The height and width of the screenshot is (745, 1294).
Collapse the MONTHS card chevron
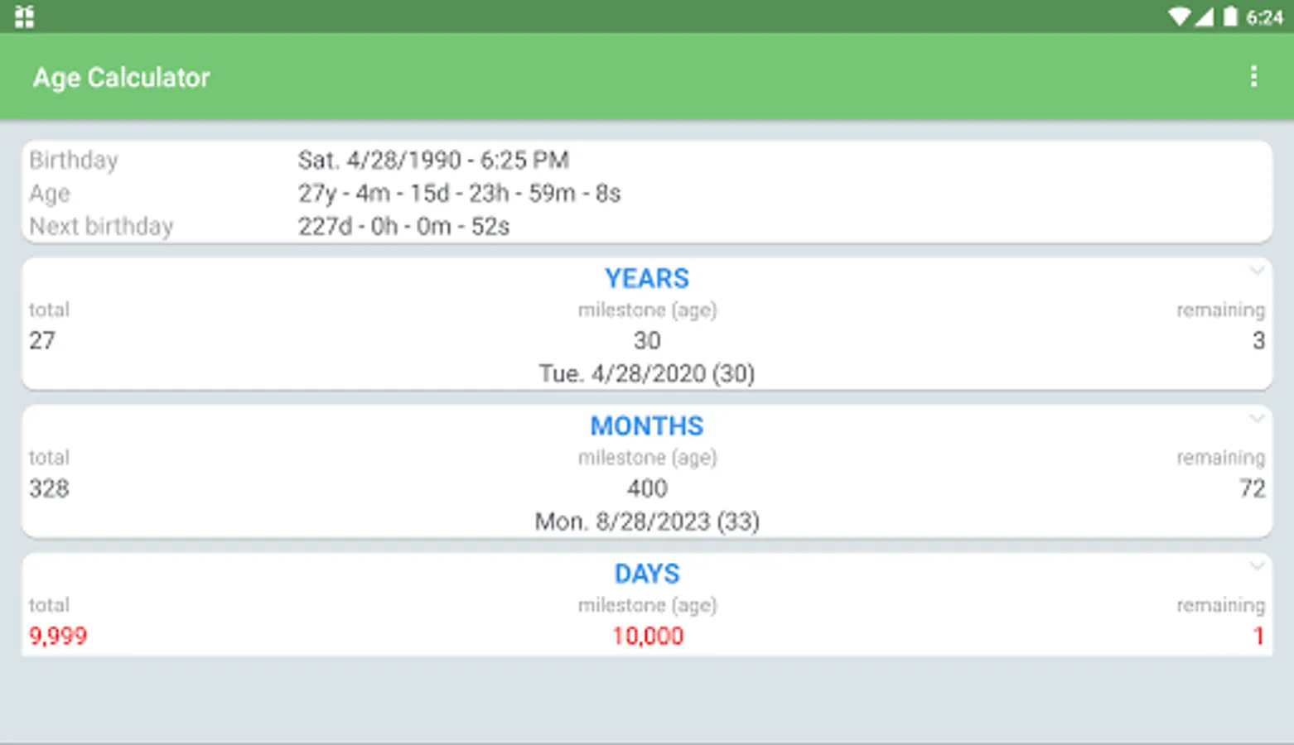coord(1257,419)
